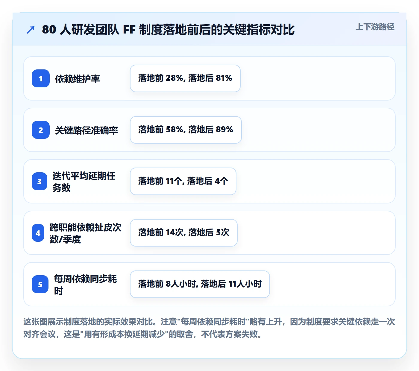Select the value box 落地前 58%, 落地后 89%

186,130
